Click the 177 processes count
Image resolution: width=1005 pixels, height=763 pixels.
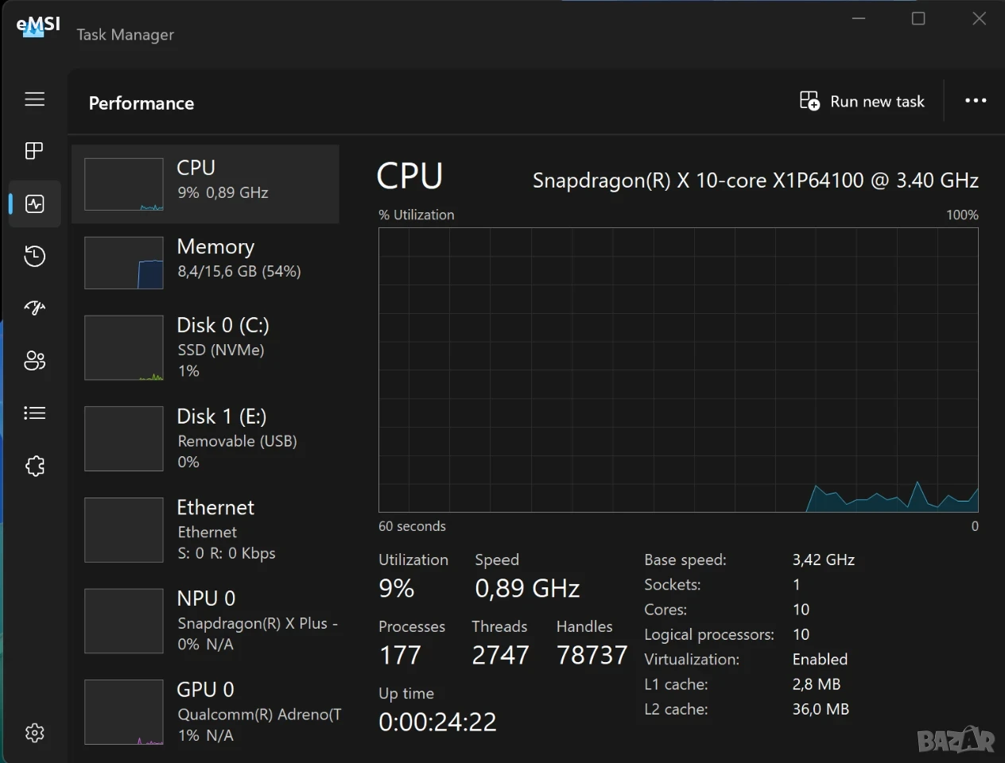pyautogui.click(x=400, y=655)
